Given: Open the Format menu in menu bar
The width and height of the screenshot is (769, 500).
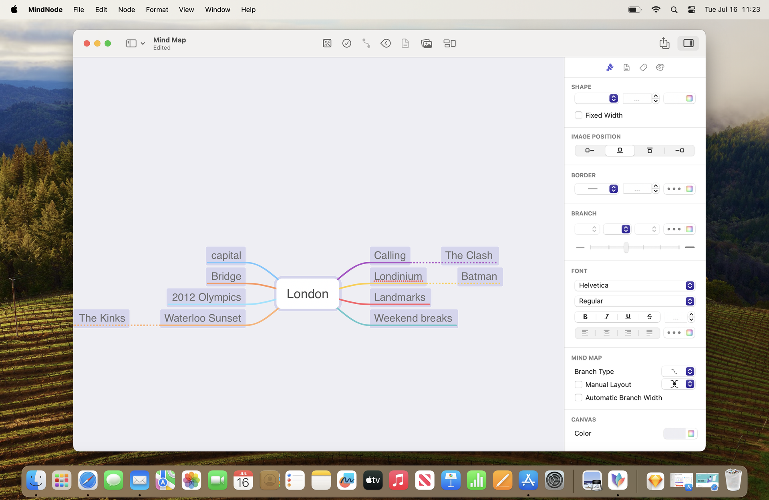Looking at the screenshot, I should (x=157, y=9).
